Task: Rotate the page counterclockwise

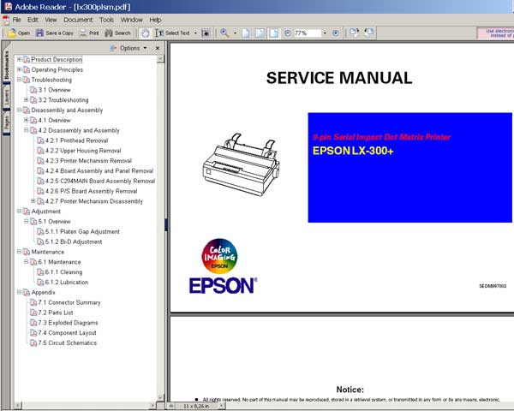Action: click(368, 33)
